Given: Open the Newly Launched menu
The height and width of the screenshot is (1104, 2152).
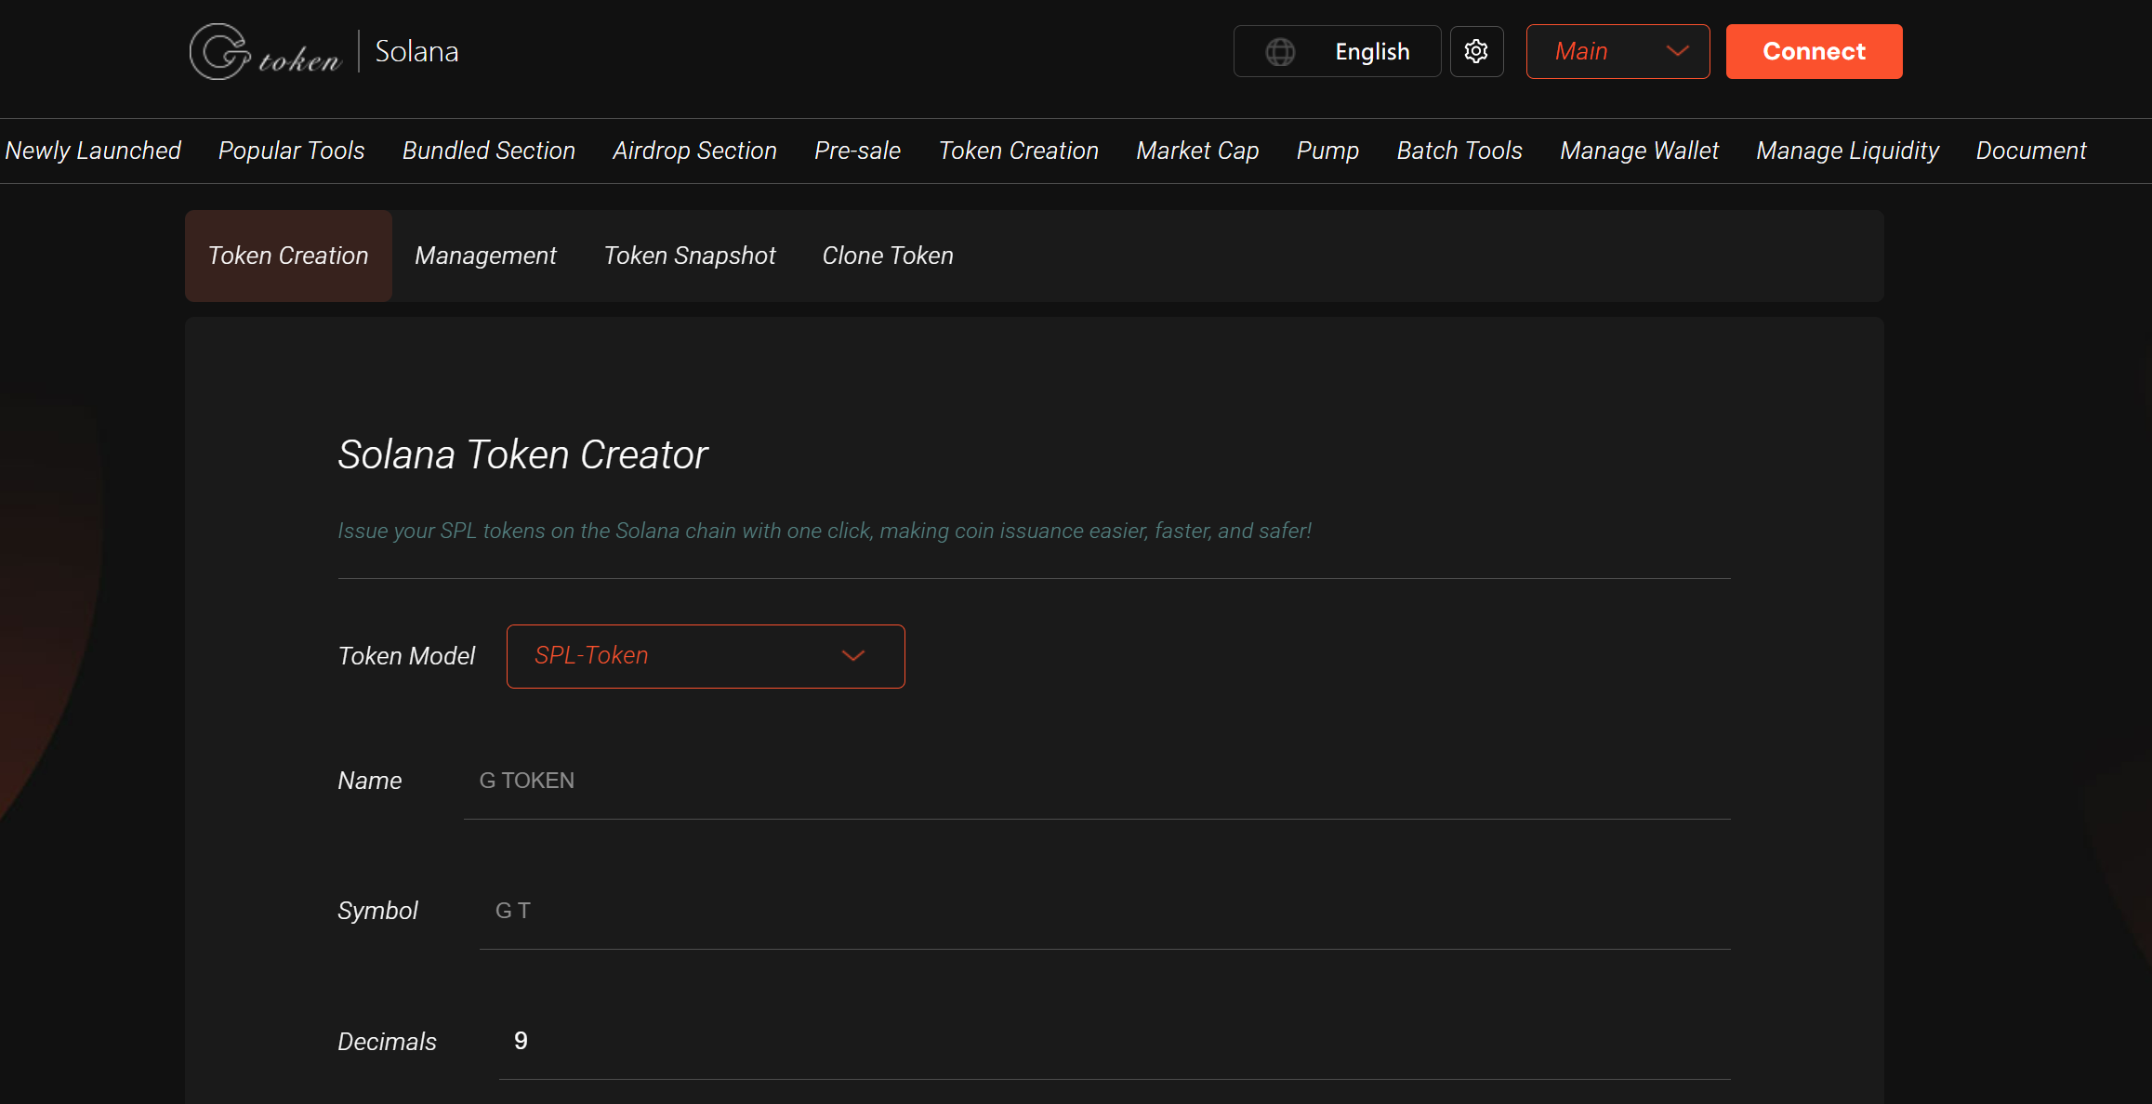Looking at the screenshot, I should [x=93, y=151].
